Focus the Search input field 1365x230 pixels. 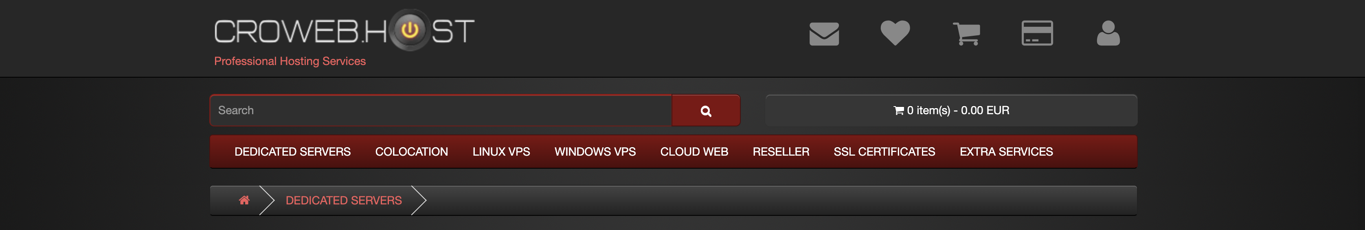[441, 111]
